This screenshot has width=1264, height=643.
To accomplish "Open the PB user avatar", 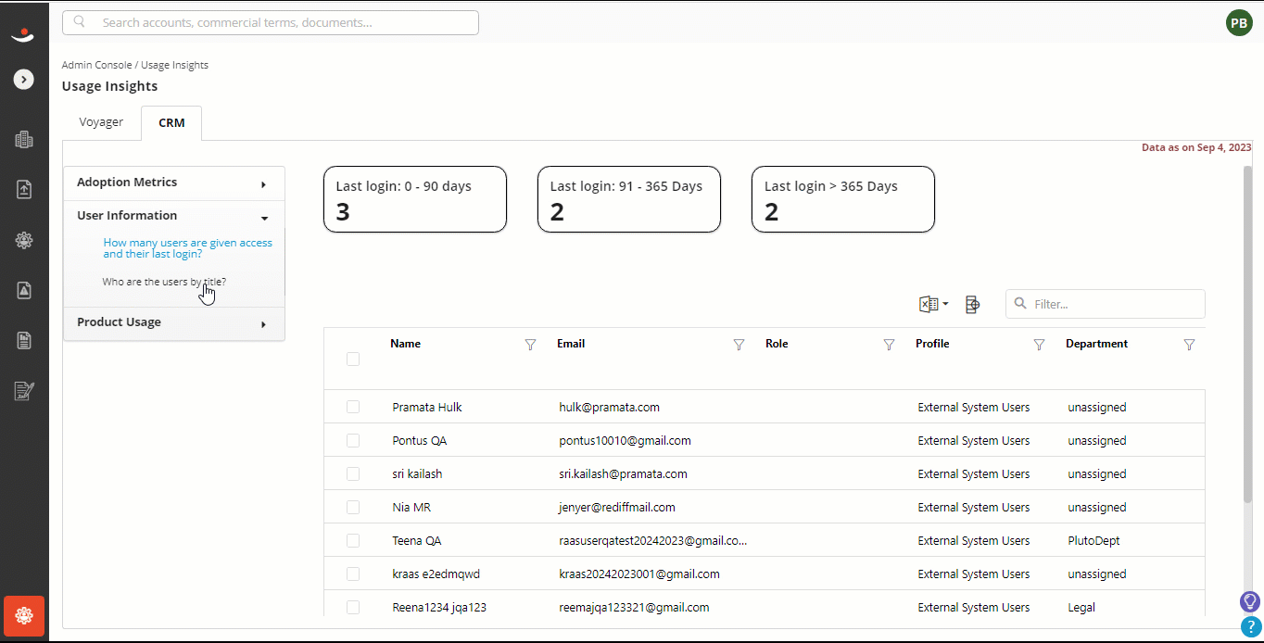I will tap(1239, 23).
